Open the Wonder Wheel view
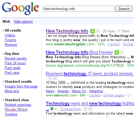 tap(16, 109)
